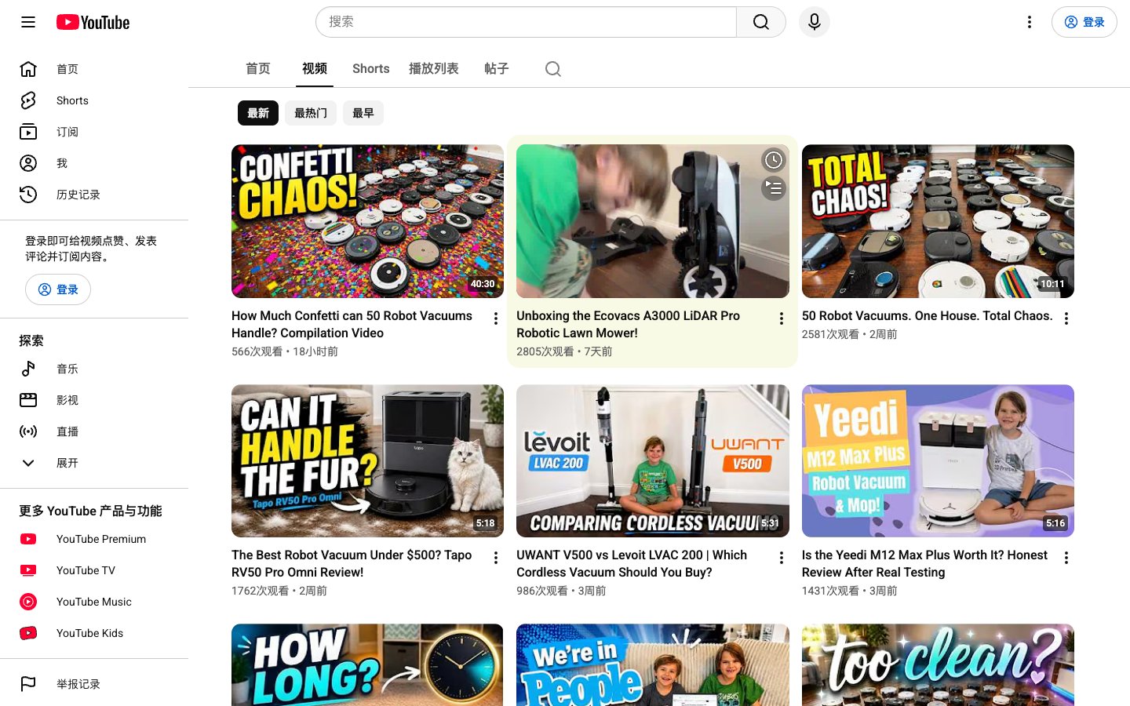Open the Confetti Chaos video thumbnail

point(367,221)
